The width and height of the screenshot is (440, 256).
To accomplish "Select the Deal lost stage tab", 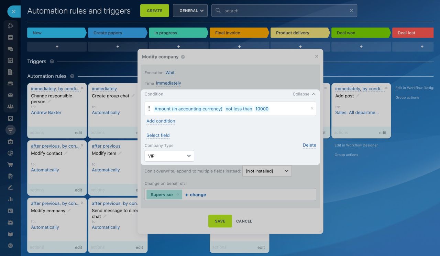I will coord(413,33).
